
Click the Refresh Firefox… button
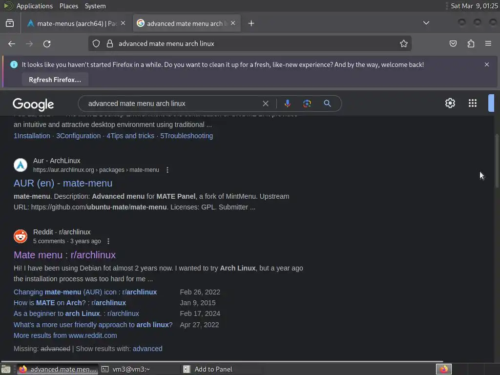click(x=55, y=80)
